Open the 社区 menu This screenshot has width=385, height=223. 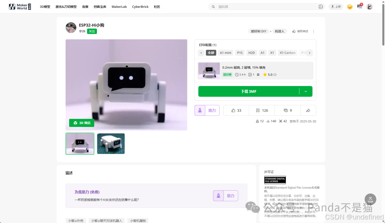tap(157, 7)
